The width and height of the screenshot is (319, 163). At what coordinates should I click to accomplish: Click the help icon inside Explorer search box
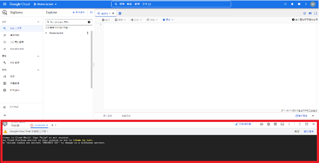tap(89, 22)
